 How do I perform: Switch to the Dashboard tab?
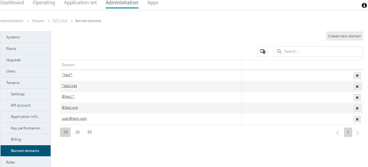12,3
